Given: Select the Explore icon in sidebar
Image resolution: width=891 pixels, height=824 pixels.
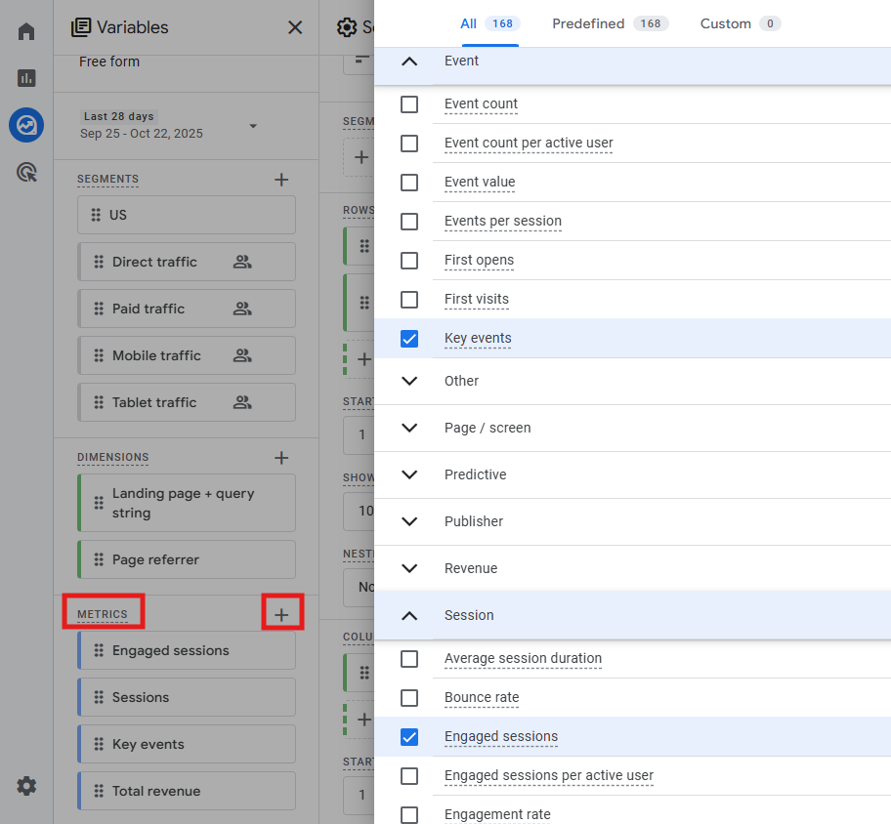Looking at the screenshot, I should point(26,125).
